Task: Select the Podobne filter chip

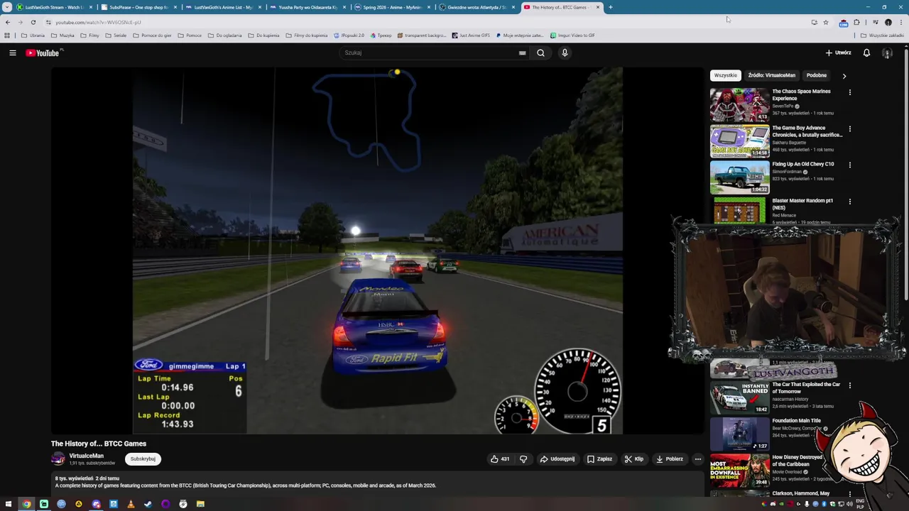Action: pos(816,75)
